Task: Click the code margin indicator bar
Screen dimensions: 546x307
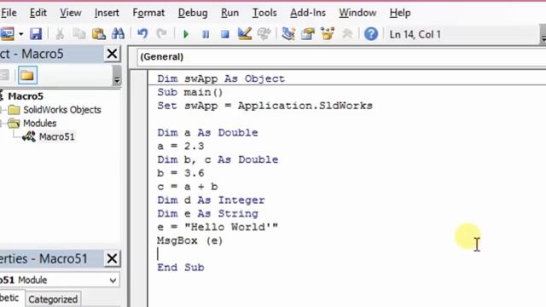Action: [139, 188]
